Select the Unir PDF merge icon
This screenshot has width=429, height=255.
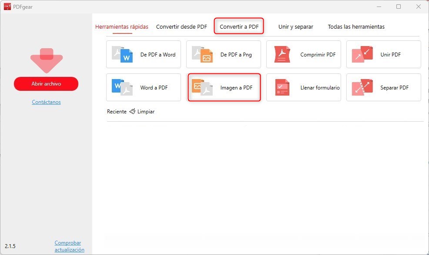[x=362, y=54]
